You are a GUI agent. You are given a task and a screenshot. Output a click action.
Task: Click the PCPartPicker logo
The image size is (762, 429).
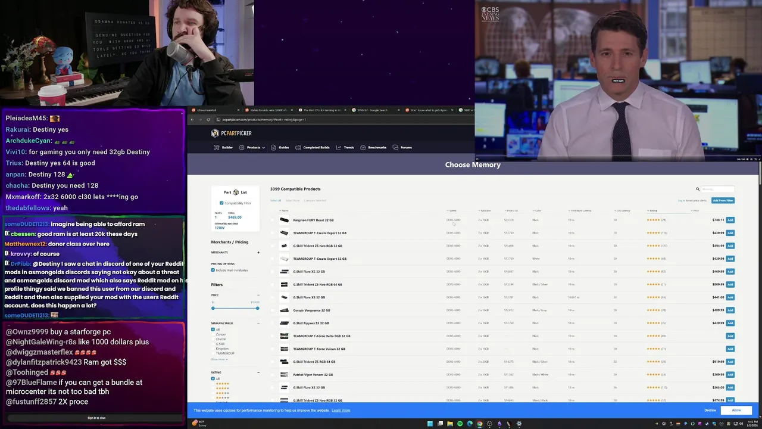232,133
